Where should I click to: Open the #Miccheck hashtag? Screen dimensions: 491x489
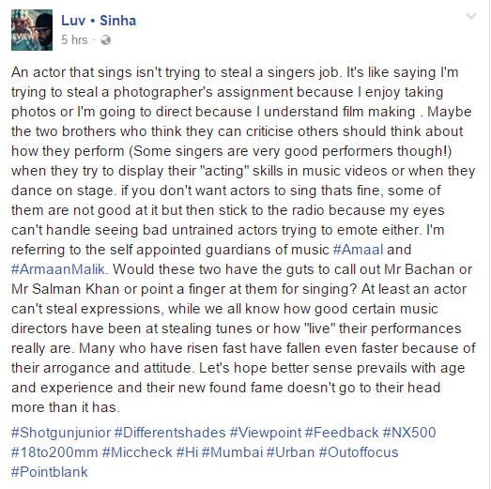pos(137,452)
